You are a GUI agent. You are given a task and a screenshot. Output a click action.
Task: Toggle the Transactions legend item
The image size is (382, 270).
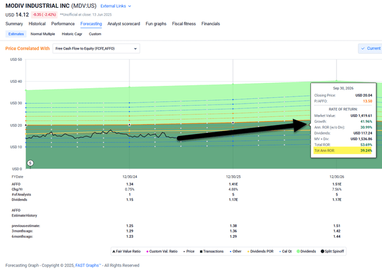[212, 252]
